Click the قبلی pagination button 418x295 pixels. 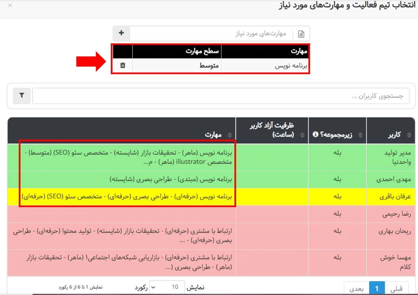pyautogui.click(x=397, y=288)
